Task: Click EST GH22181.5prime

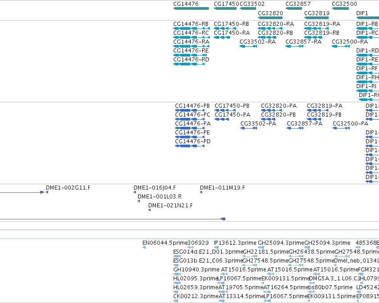Action: click(250, 256)
